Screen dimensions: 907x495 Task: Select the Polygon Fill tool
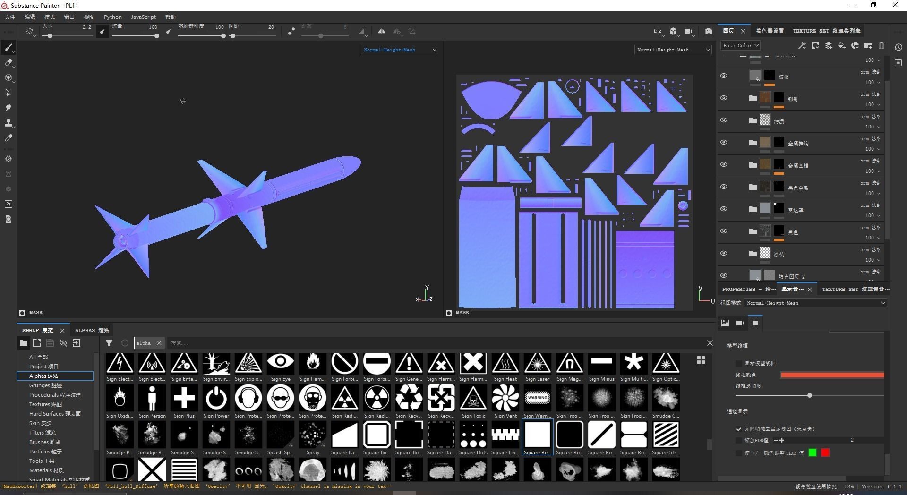(9, 93)
